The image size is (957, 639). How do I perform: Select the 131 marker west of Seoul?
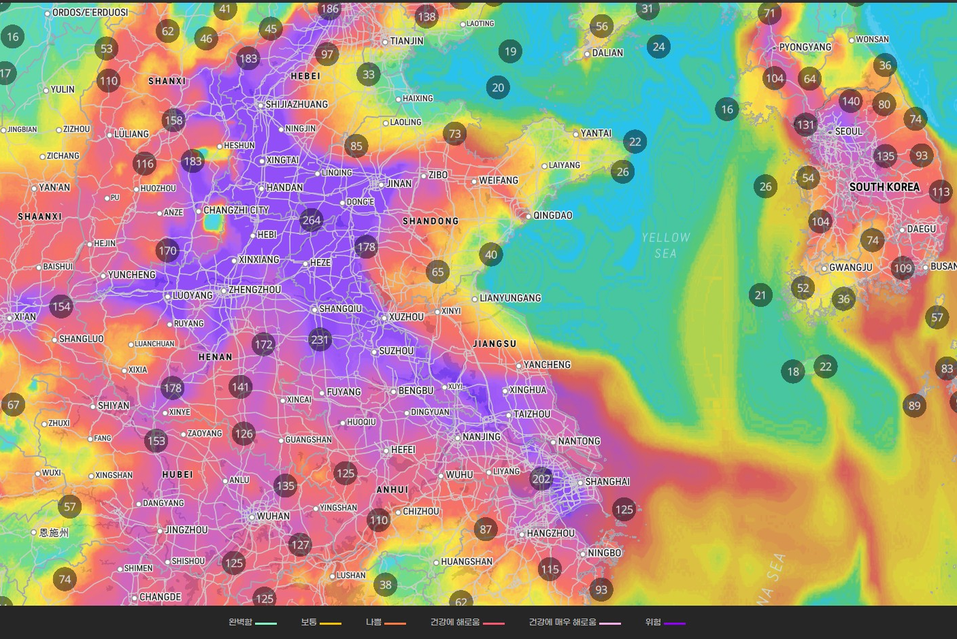click(805, 125)
